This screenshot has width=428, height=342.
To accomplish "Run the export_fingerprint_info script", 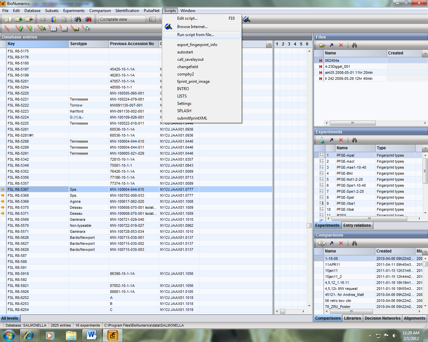I will pyautogui.click(x=202, y=45).
